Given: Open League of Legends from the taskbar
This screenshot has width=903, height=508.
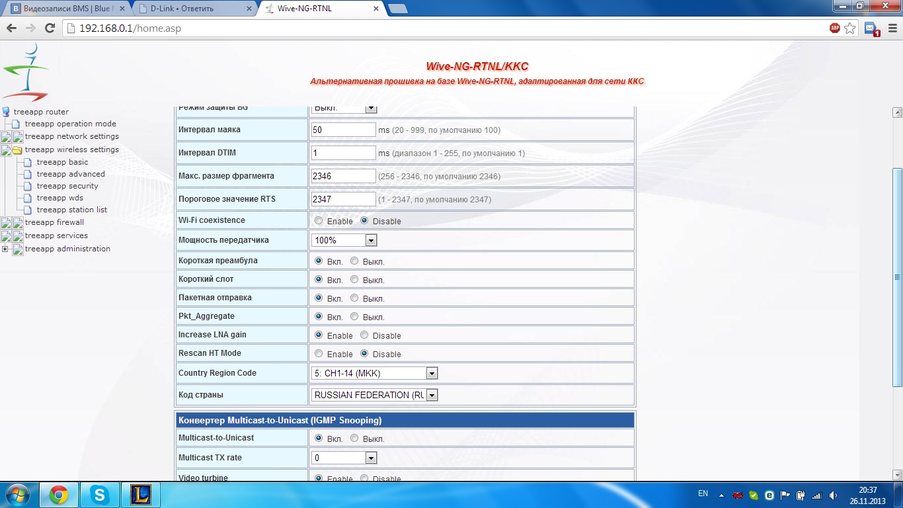Looking at the screenshot, I should coord(140,495).
